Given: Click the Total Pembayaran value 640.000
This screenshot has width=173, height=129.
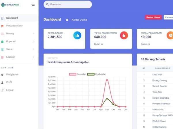Looking at the screenshot, I should [100, 37].
